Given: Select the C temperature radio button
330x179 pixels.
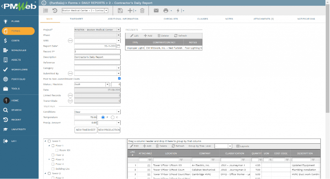Looking at the screenshot, I should (112, 117).
